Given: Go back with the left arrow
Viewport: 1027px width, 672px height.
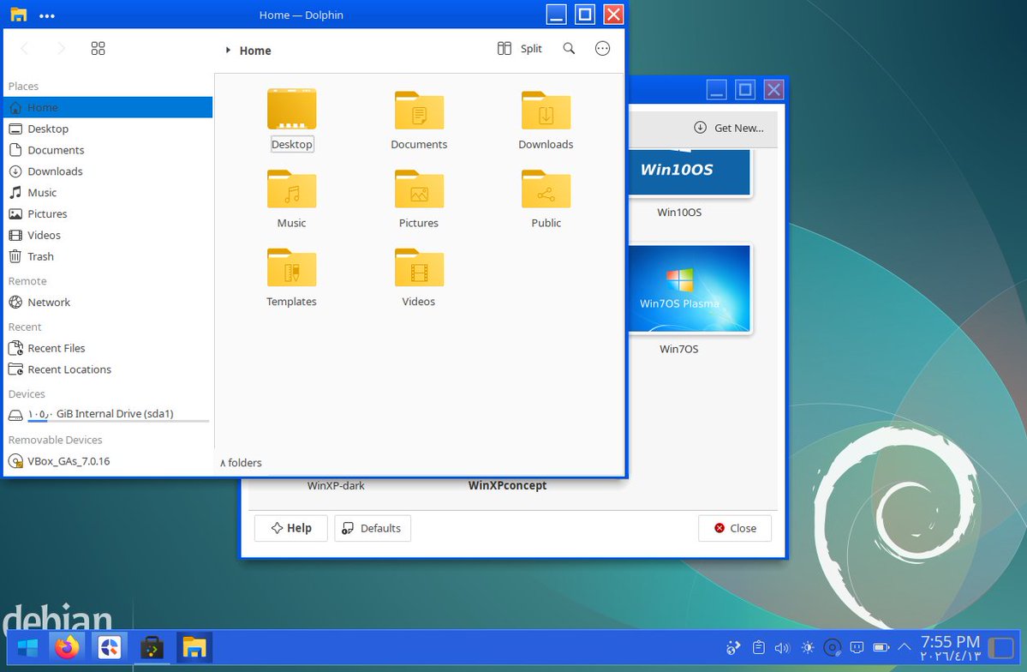Looking at the screenshot, I should point(25,49).
